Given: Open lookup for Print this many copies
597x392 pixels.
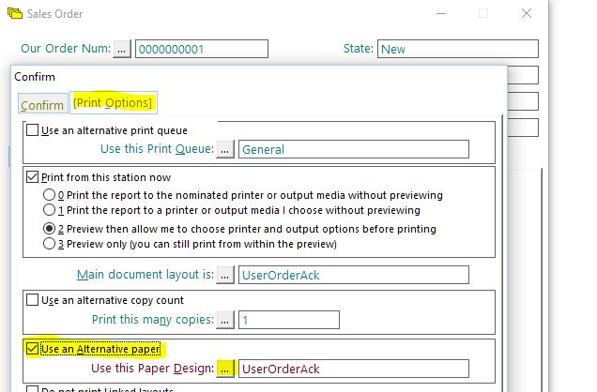Looking at the screenshot, I should click(x=225, y=320).
